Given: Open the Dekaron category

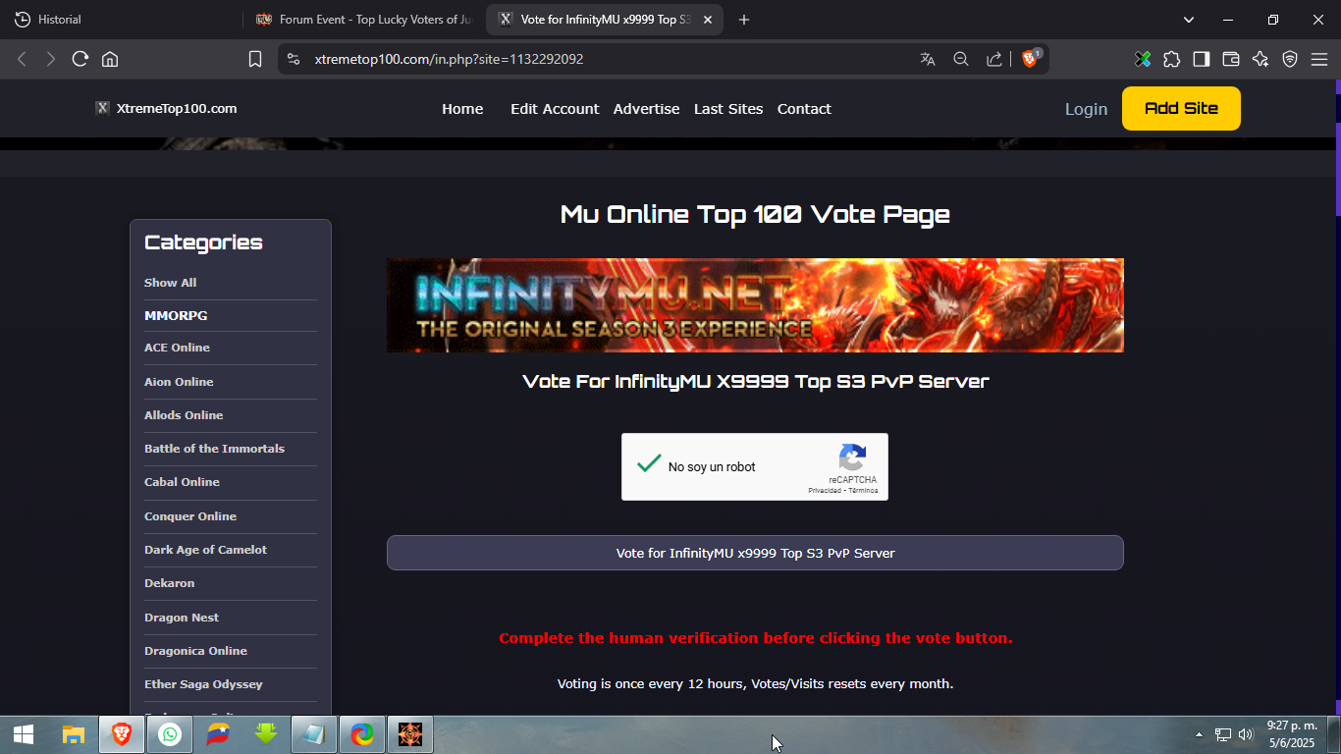Looking at the screenshot, I should click(169, 583).
